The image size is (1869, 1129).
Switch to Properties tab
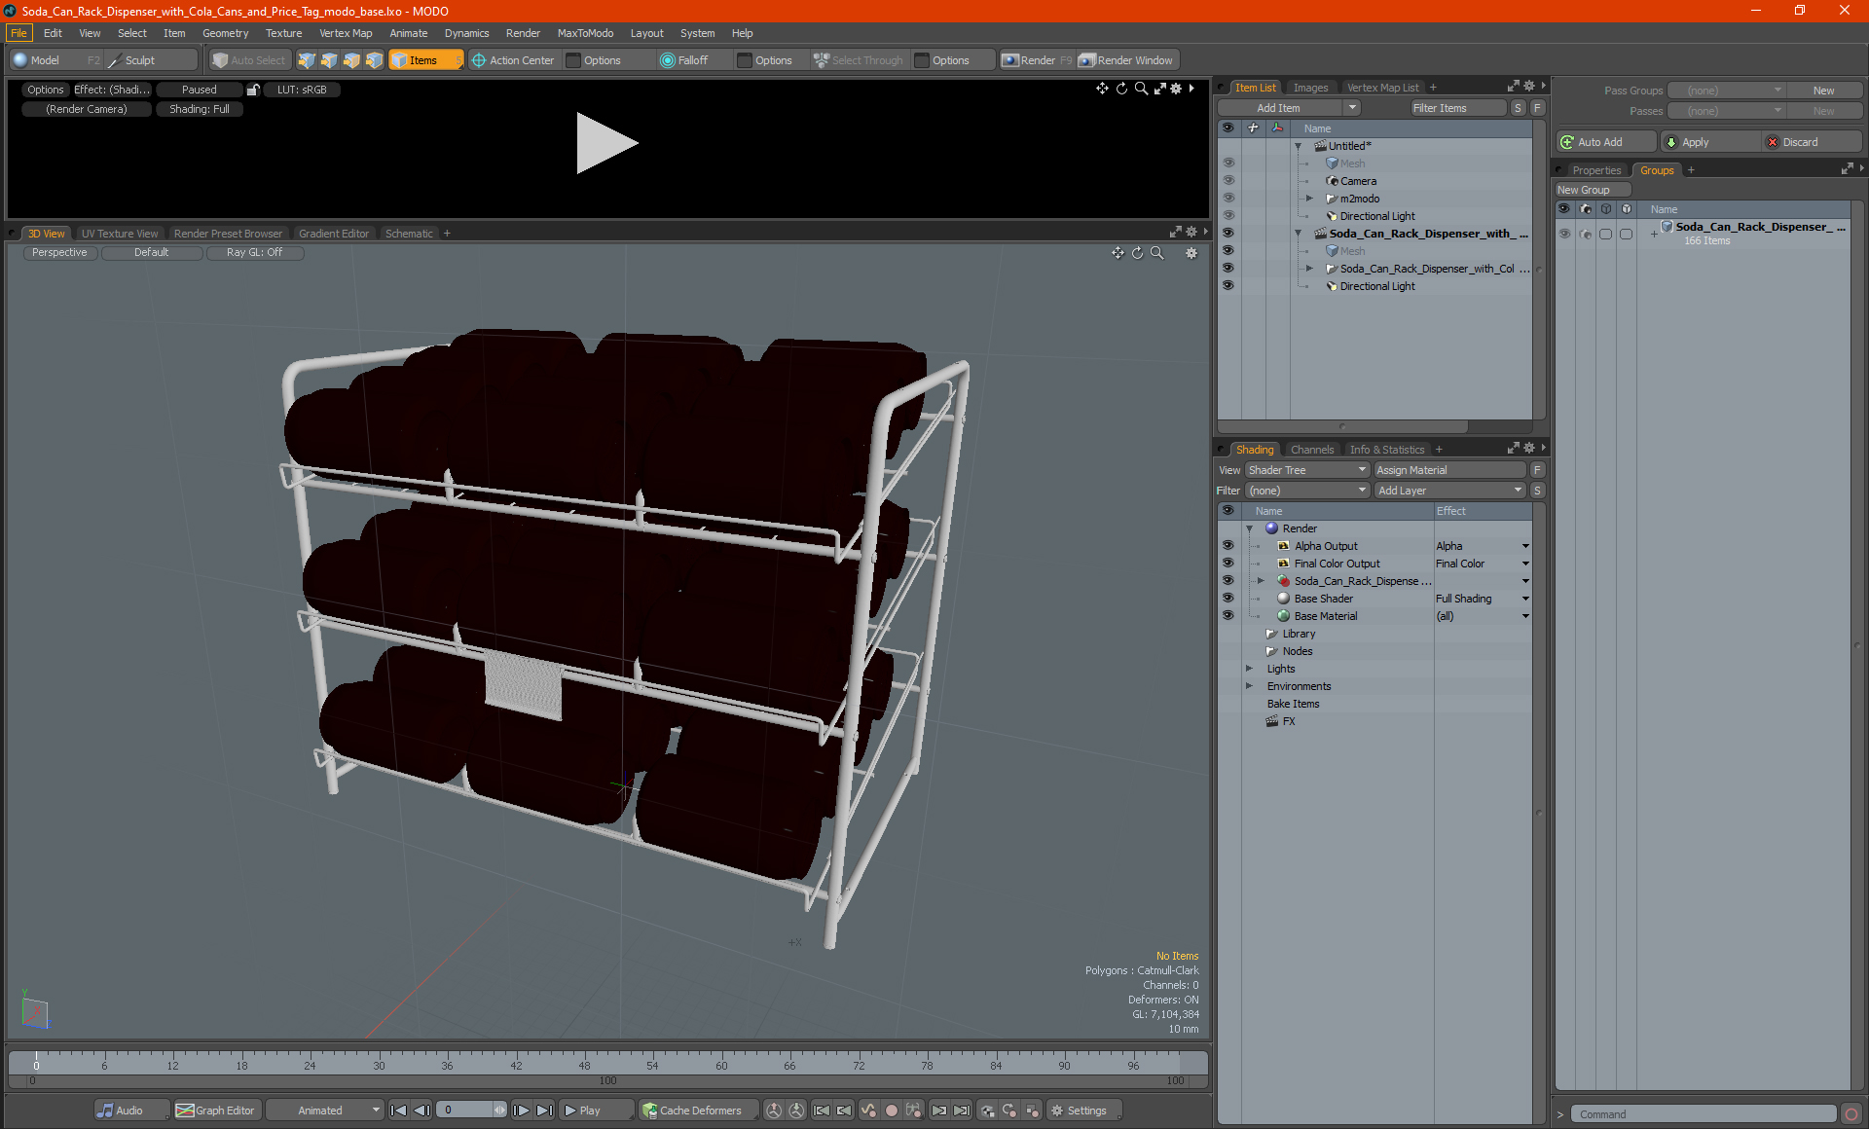1596,170
